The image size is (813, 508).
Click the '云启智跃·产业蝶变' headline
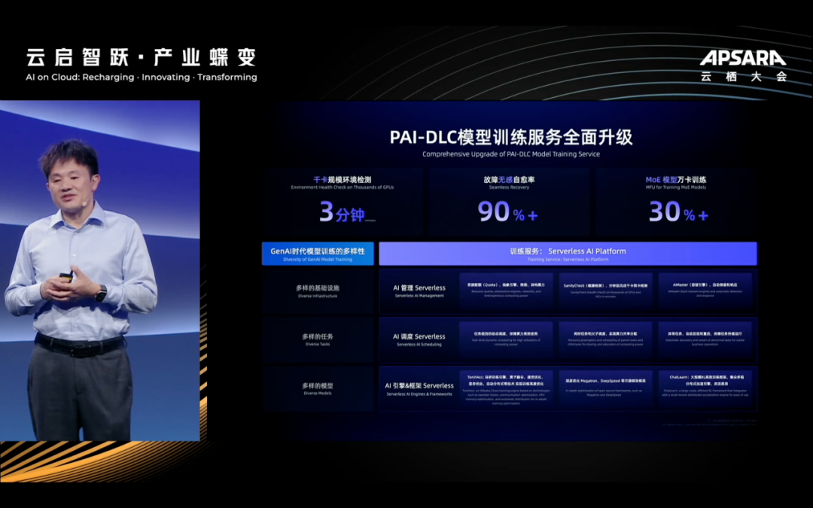click(x=142, y=57)
